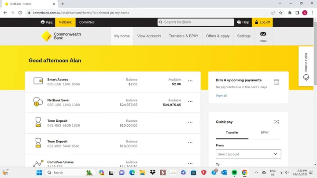Click View all bills link
The image size is (317, 178).
pyautogui.click(x=221, y=96)
